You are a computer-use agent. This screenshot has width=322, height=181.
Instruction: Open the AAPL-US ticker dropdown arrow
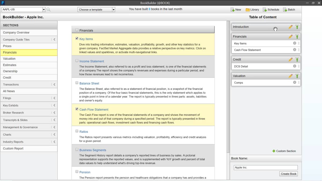44,10
